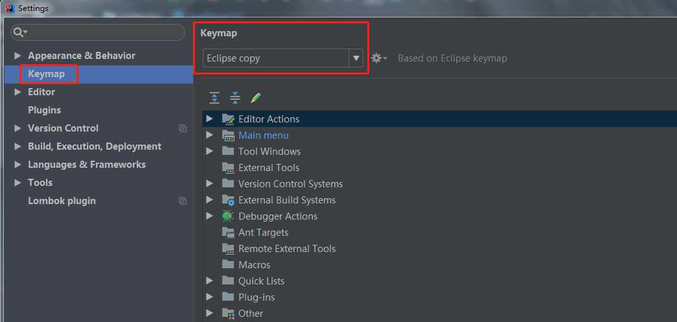Viewport: 677px width, 322px height.
Task: Select the Macros tree item
Action: click(x=254, y=265)
